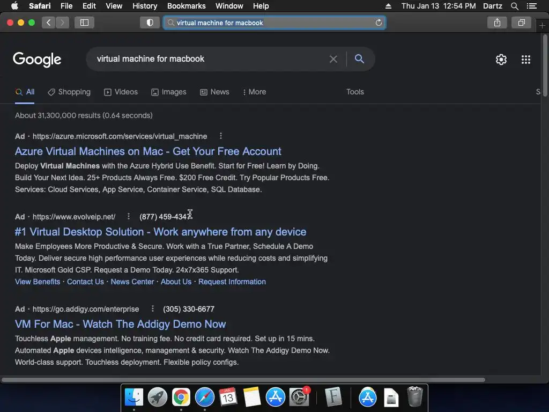Click the menu bar date and time

coord(439,6)
